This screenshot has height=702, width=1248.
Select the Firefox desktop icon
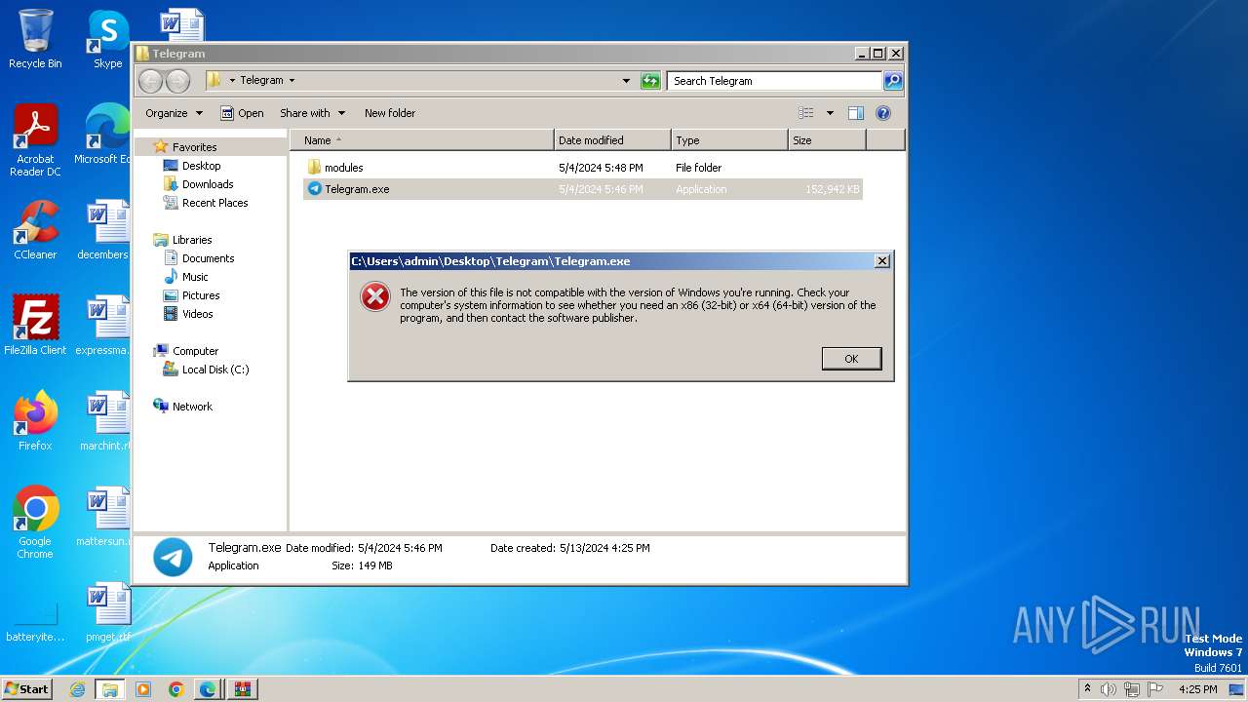[x=35, y=421]
